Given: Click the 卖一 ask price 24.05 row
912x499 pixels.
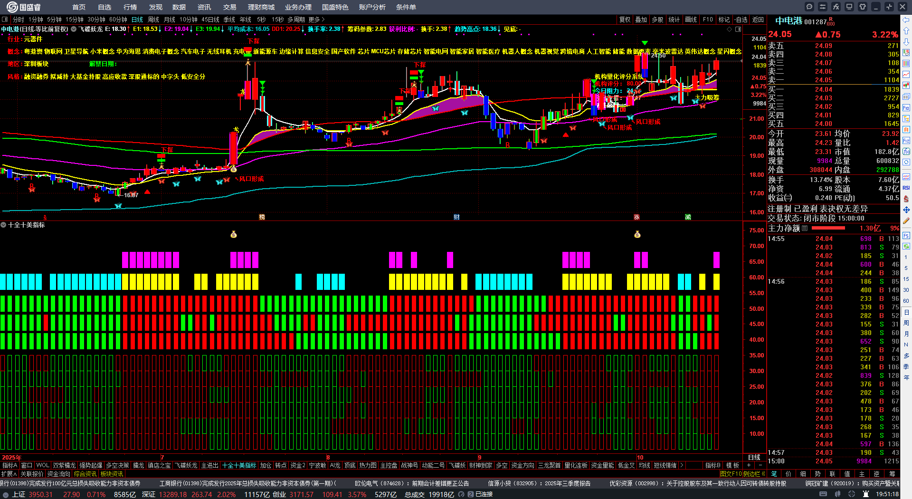Looking at the screenshot, I should (834, 80).
